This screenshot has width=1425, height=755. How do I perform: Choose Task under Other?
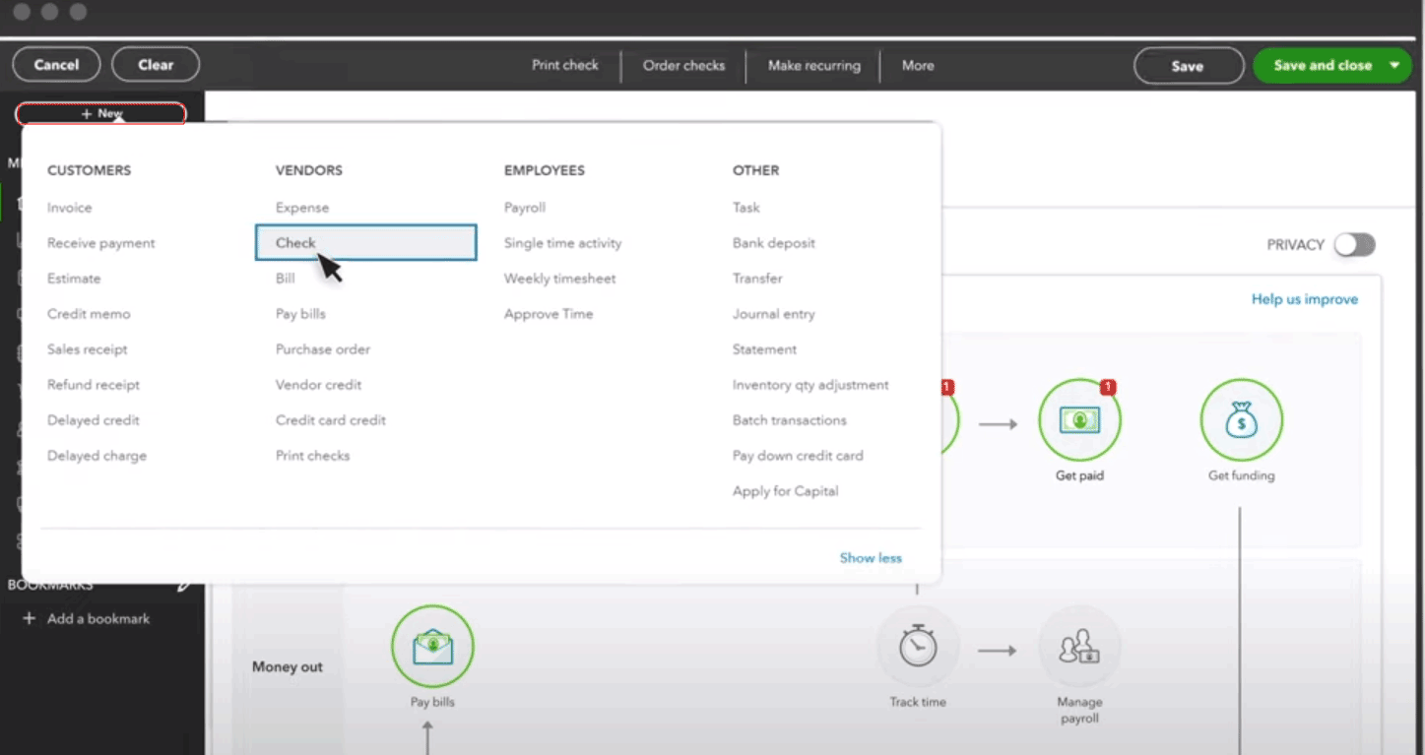click(746, 208)
